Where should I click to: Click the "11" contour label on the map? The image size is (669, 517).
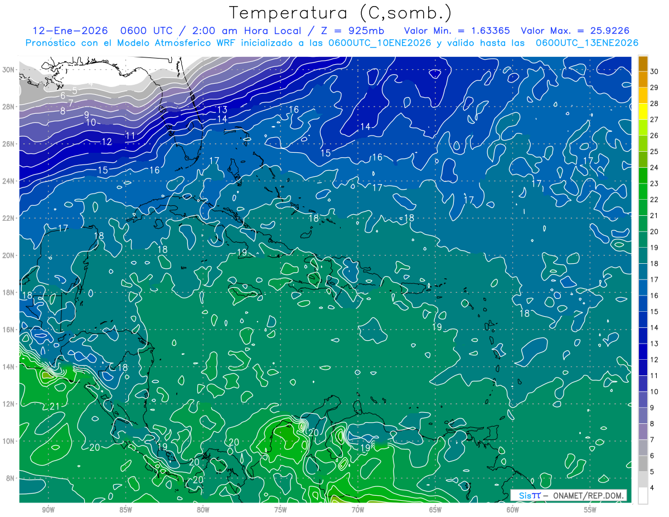(x=130, y=136)
